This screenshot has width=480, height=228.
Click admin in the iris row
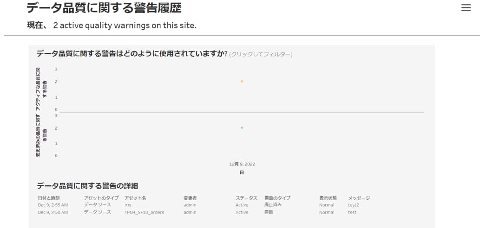pyautogui.click(x=190, y=205)
